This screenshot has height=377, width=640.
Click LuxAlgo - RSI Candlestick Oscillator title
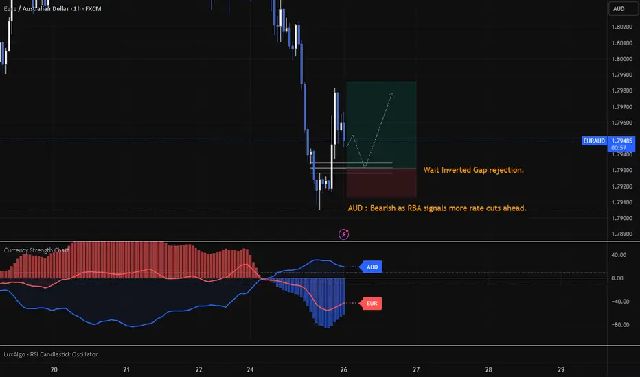click(51, 354)
